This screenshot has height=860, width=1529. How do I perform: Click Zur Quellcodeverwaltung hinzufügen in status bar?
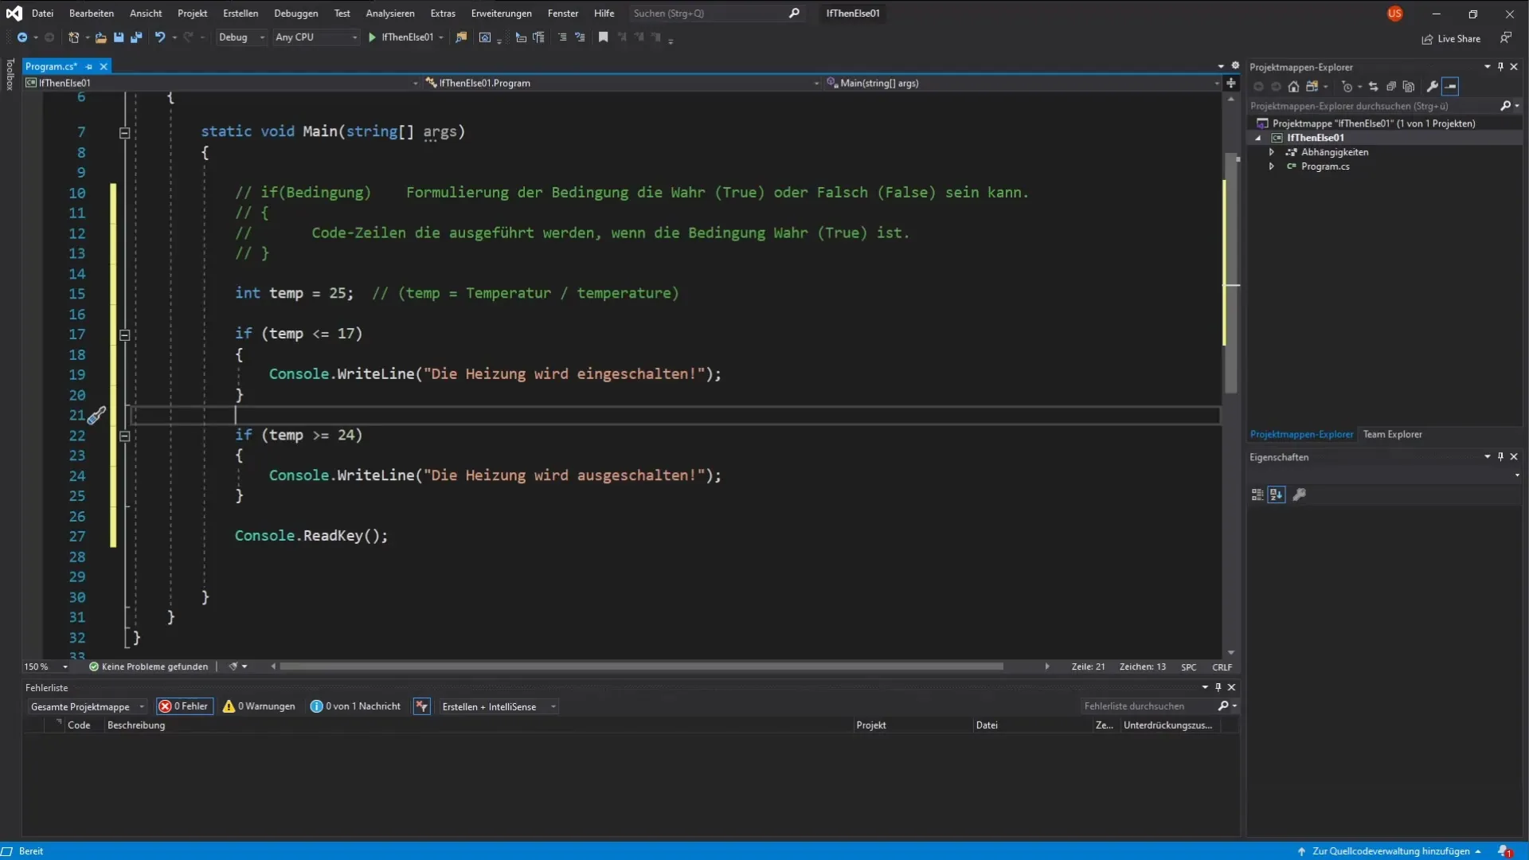pyautogui.click(x=1390, y=851)
